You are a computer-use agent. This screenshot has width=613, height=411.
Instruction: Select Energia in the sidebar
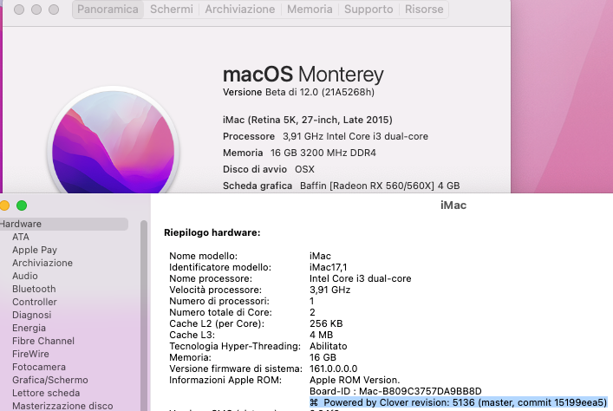[29, 328]
